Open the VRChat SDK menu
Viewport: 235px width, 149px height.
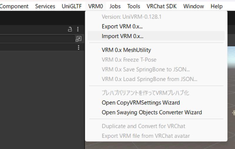162,6
